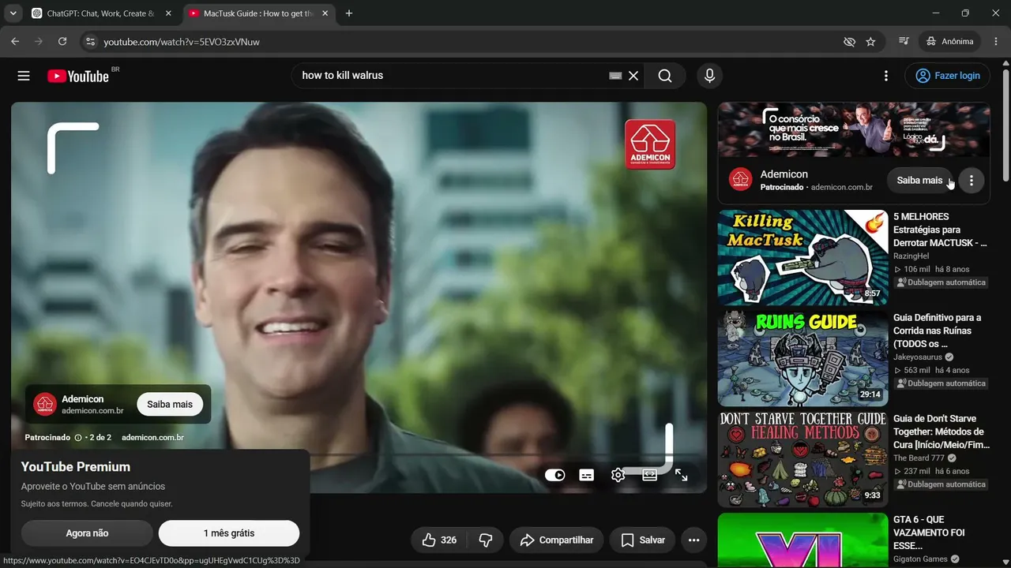Open the Patrocinado info icon in player
This screenshot has height=568, width=1011.
click(x=78, y=437)
